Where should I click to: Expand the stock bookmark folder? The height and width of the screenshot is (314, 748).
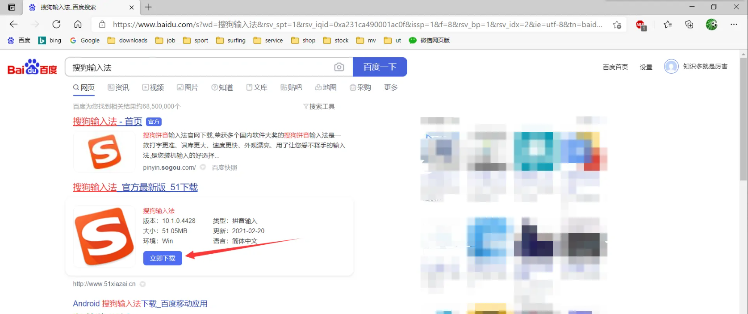tap(336, 40)
